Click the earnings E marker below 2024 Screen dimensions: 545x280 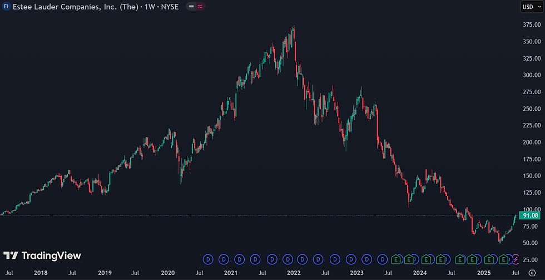pyautogui.click(x=426, y=259)
